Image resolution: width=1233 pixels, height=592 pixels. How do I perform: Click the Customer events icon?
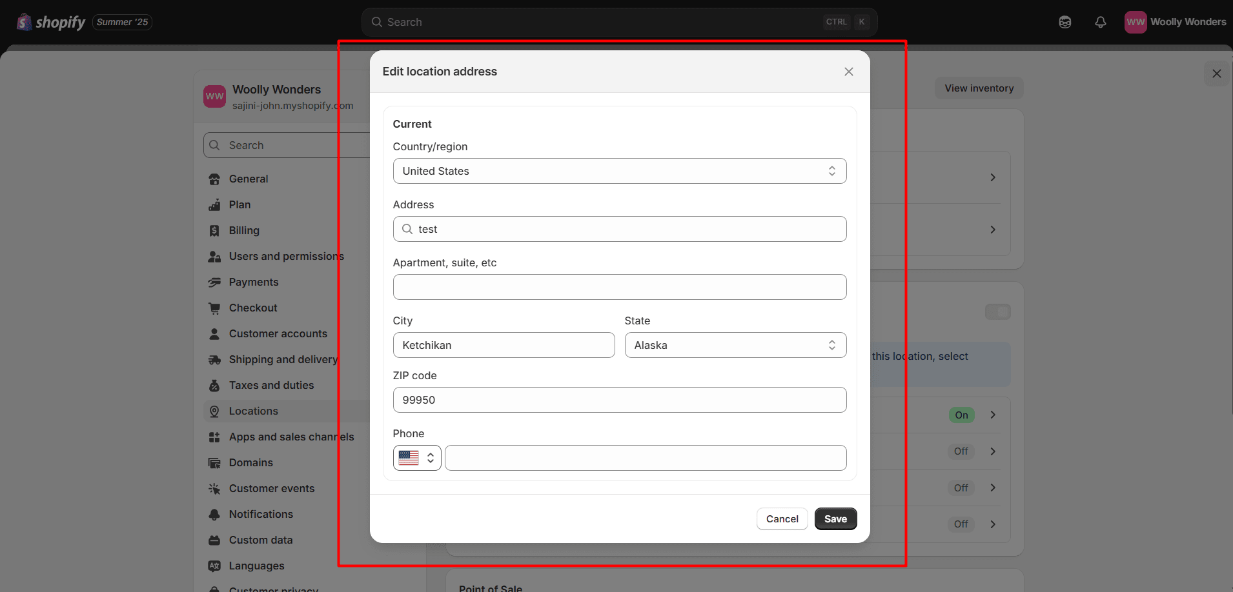pyautogui.click(x=214, y=489)
